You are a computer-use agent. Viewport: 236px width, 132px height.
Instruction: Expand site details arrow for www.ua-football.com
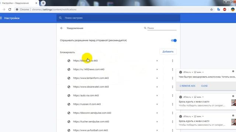coord(157,130)
